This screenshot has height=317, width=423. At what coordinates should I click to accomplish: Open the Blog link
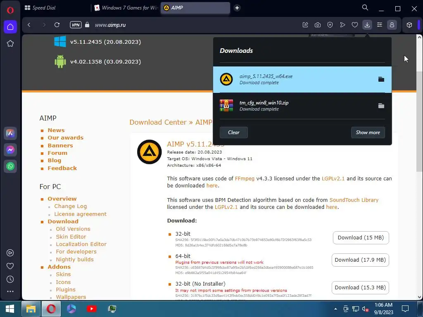pyautogui.click(x=55, y=161)
